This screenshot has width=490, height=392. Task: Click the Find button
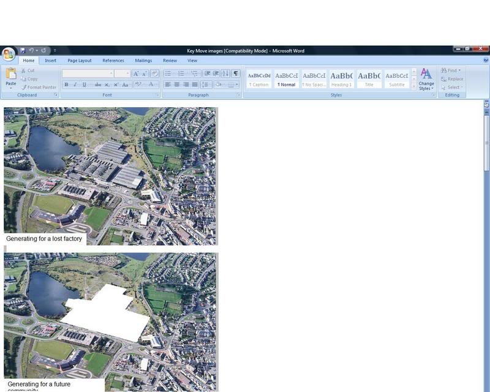(x=451, y=70)
